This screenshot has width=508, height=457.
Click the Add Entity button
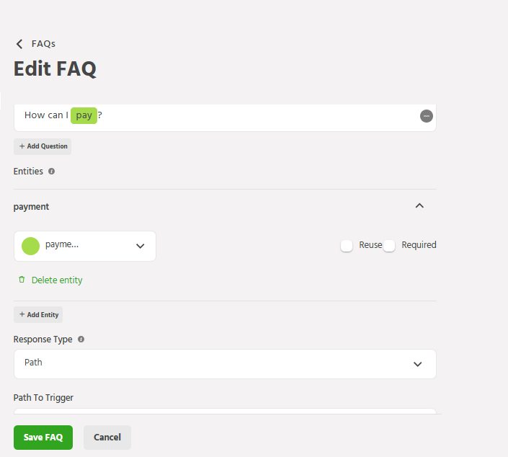point(38,314)
